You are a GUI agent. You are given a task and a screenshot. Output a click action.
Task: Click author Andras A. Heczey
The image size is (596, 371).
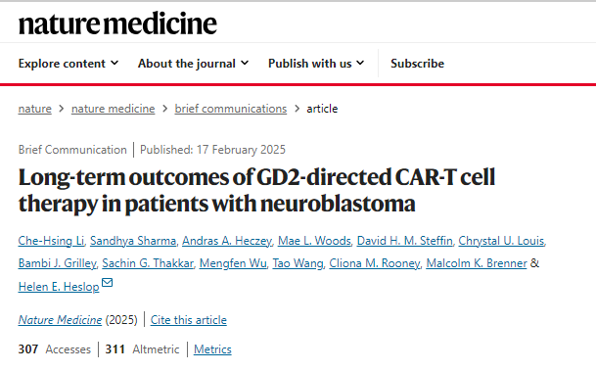tap(227, 241)
